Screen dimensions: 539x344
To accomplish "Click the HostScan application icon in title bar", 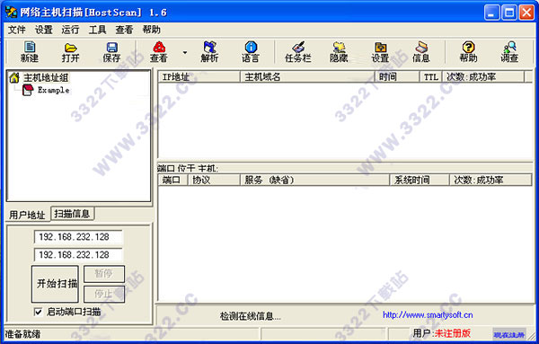I will [x=11, y=12].
